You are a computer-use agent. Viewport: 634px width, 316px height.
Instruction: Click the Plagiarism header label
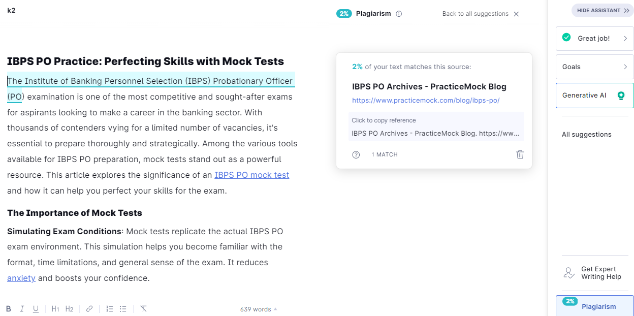coord(373,14)
